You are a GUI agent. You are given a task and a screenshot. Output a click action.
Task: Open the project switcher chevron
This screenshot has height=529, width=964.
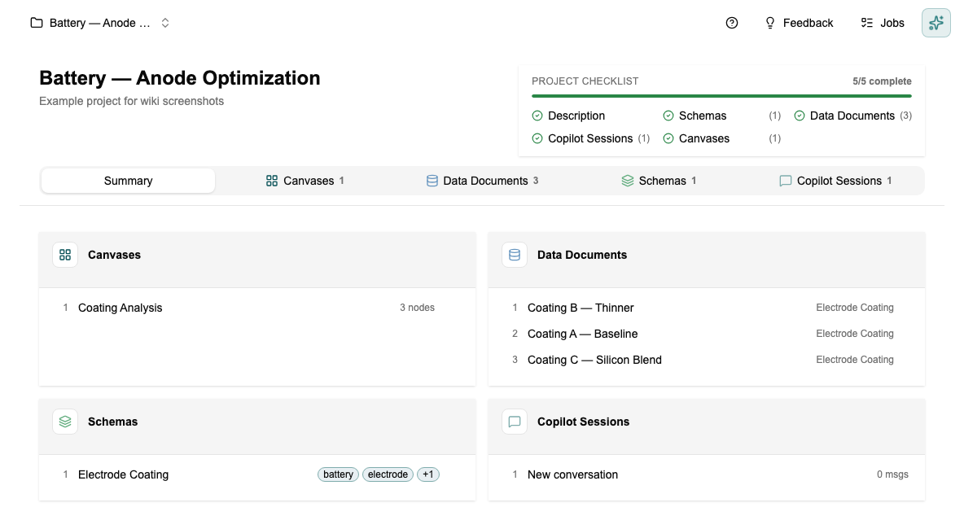pos(165,23)
